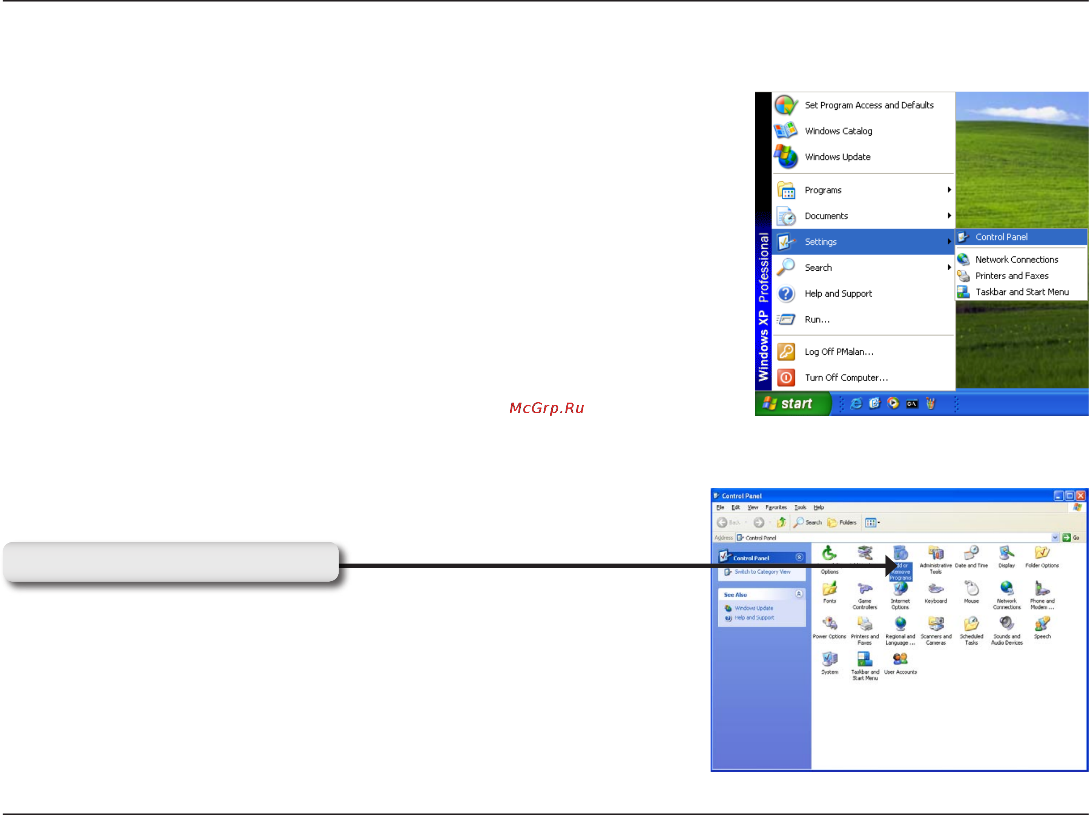This screenshot has height=815, width=1089.
Task: Open the Edit menu
Action: [736, 507]
